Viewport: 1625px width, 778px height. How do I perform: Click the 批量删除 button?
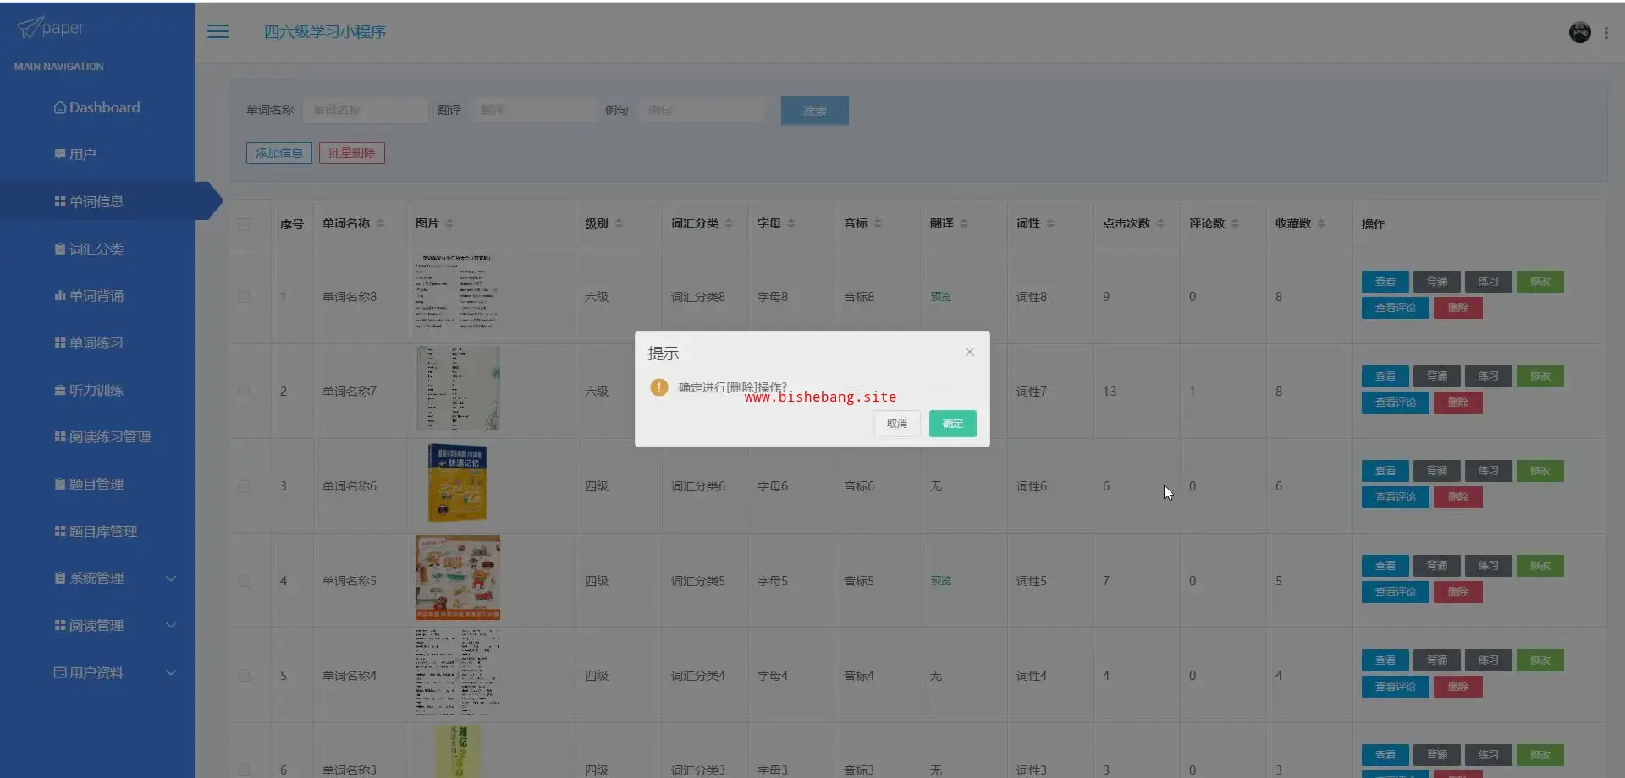coord(352,153)
